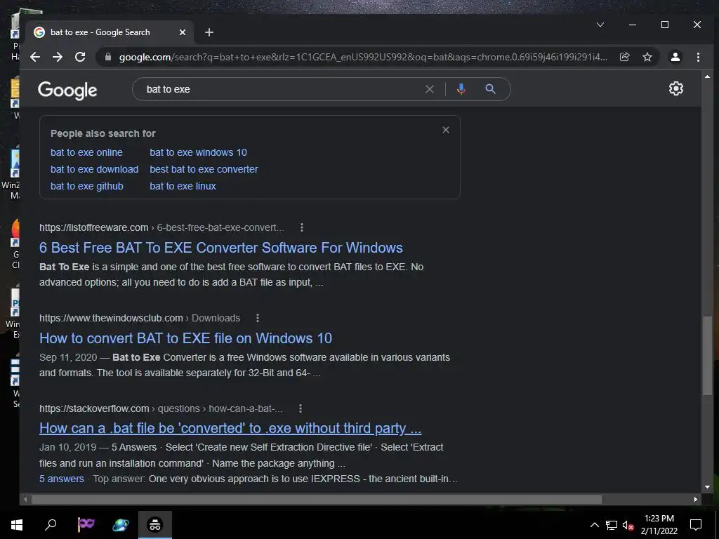The height and width of the screenshot is (539, 719).
Task: Open options for thewindowsclub.com result
Action: click(x=258, y=318)
